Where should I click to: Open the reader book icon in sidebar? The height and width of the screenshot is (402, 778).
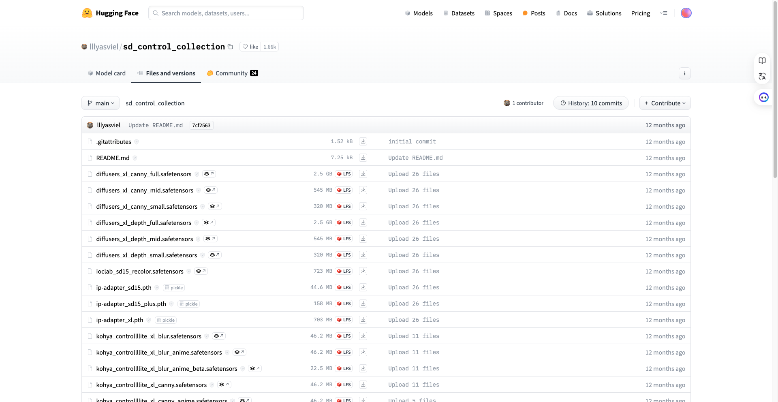pos(762,61)
